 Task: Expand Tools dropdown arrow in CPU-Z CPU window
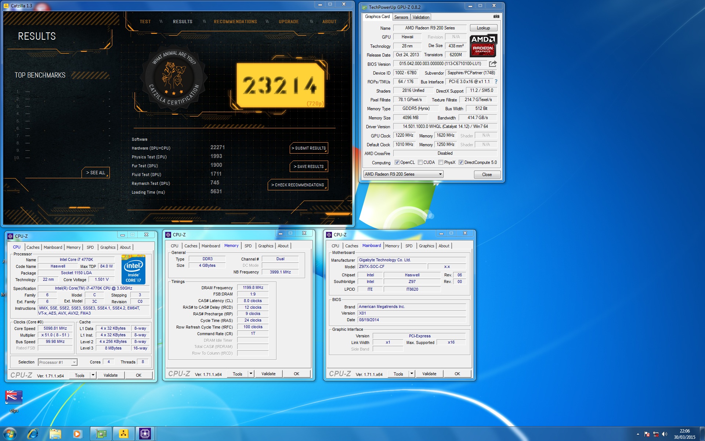pyautogui.click(x=93, y=375)
